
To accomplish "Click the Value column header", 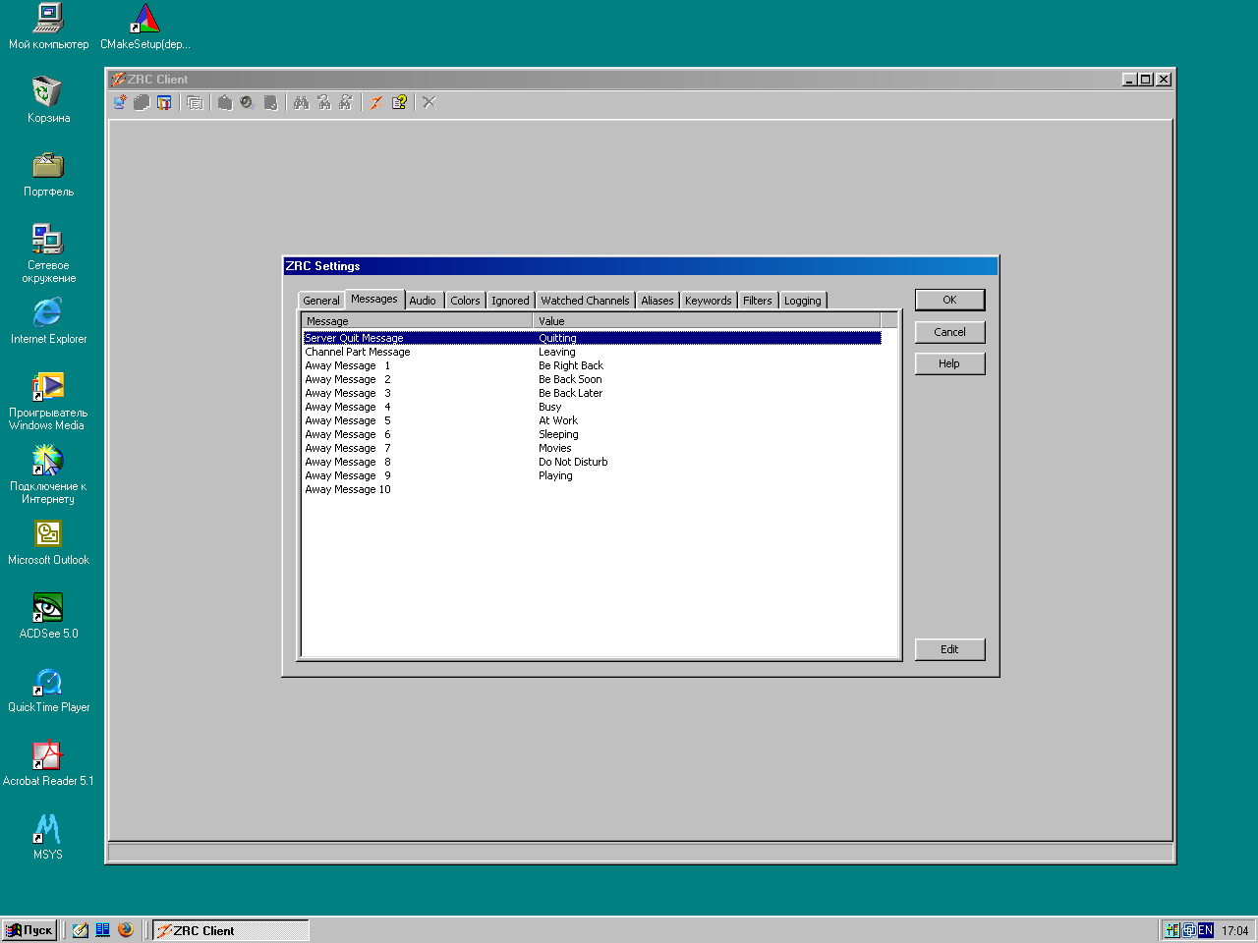I will tap(706, 321).
